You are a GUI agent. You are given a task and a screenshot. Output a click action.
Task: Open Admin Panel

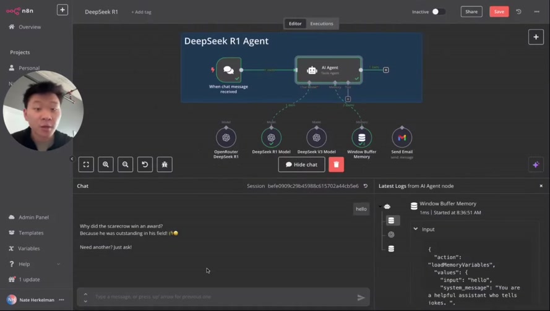pyautogui.click(x=28, y=217)
